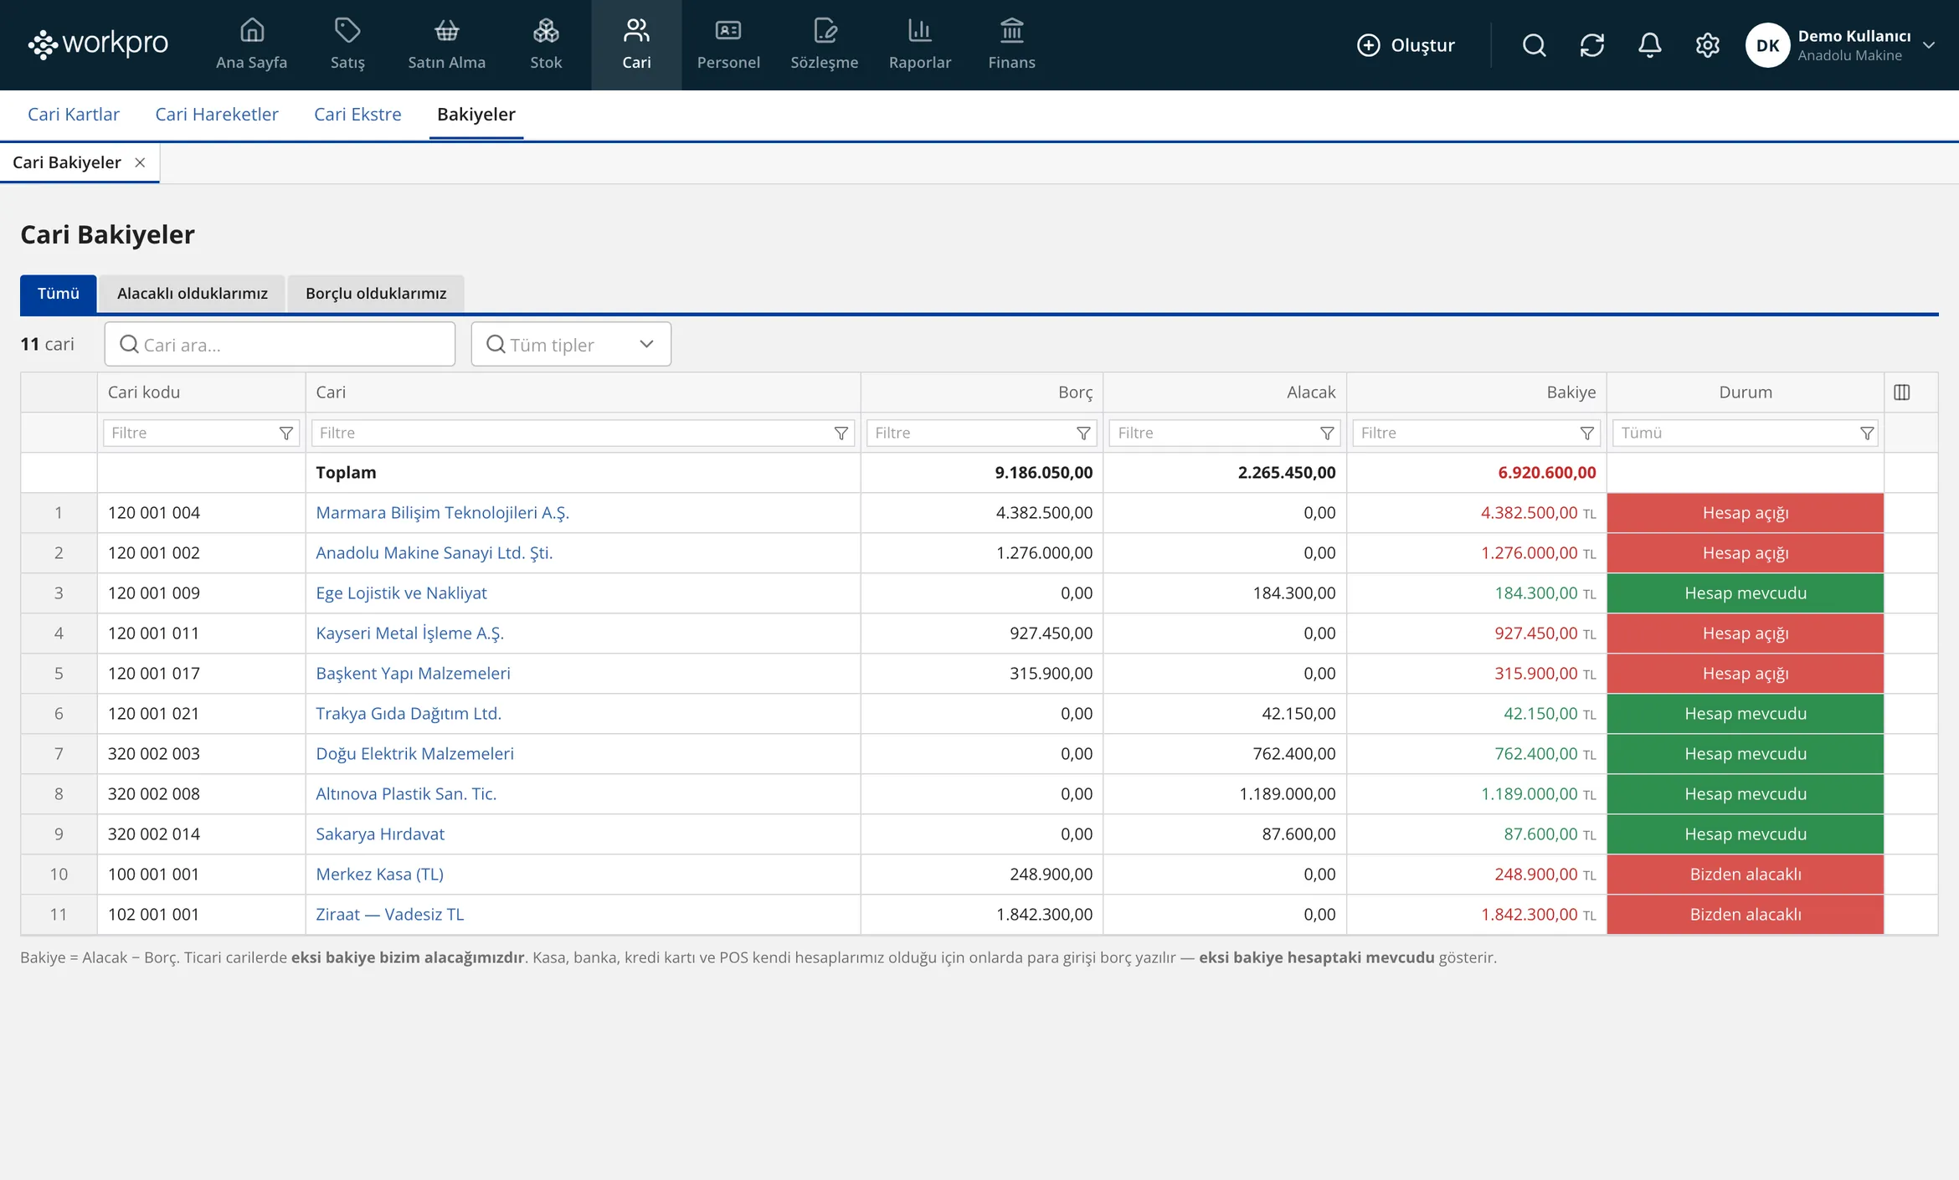
Task: Click filter icon in Cari kodu column
Action: [x=286, y=433]
